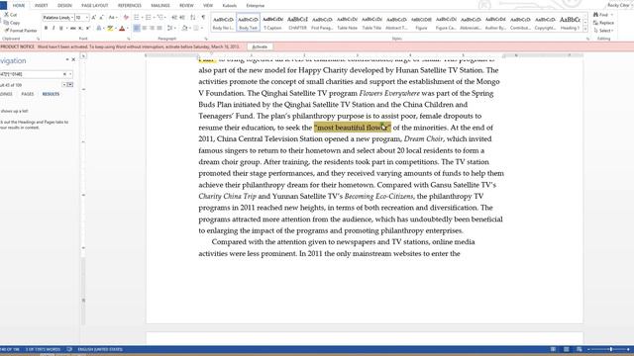Apply the yellow text highlight color
Screen dimensions: 634x356
pyautogui.click(x=110, y=29)
